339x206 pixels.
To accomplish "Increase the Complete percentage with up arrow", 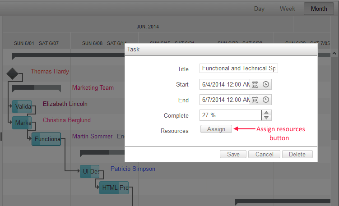I will click(x=266, y=113).
